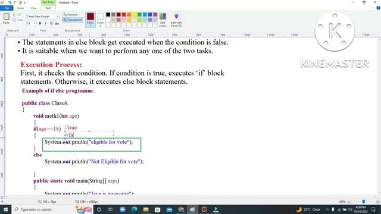Click the Text Tools contextual tab header
Screen dimensions: 381x214
coord(48,2)
